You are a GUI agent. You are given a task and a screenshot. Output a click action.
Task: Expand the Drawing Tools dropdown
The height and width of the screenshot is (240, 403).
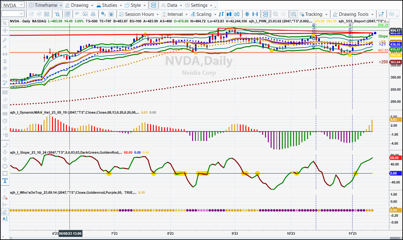click(x=372, y=15)
